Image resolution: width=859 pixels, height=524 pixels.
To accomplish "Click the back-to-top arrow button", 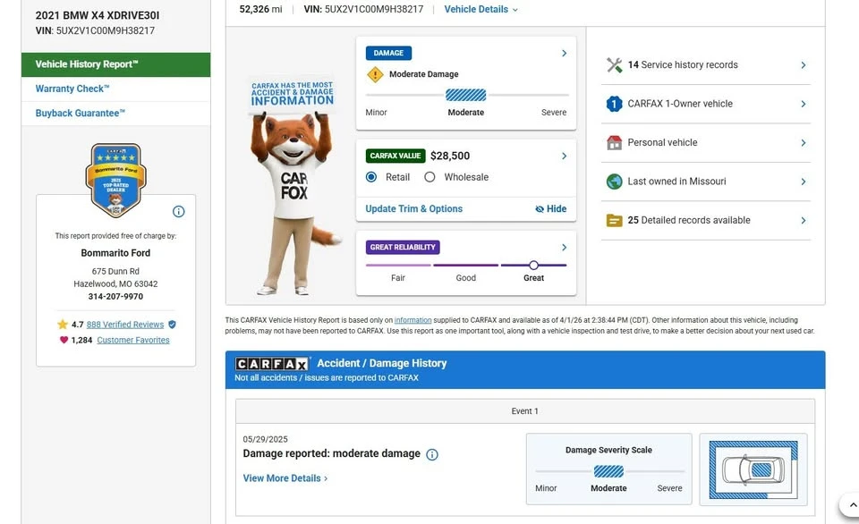I will point(852,505).
